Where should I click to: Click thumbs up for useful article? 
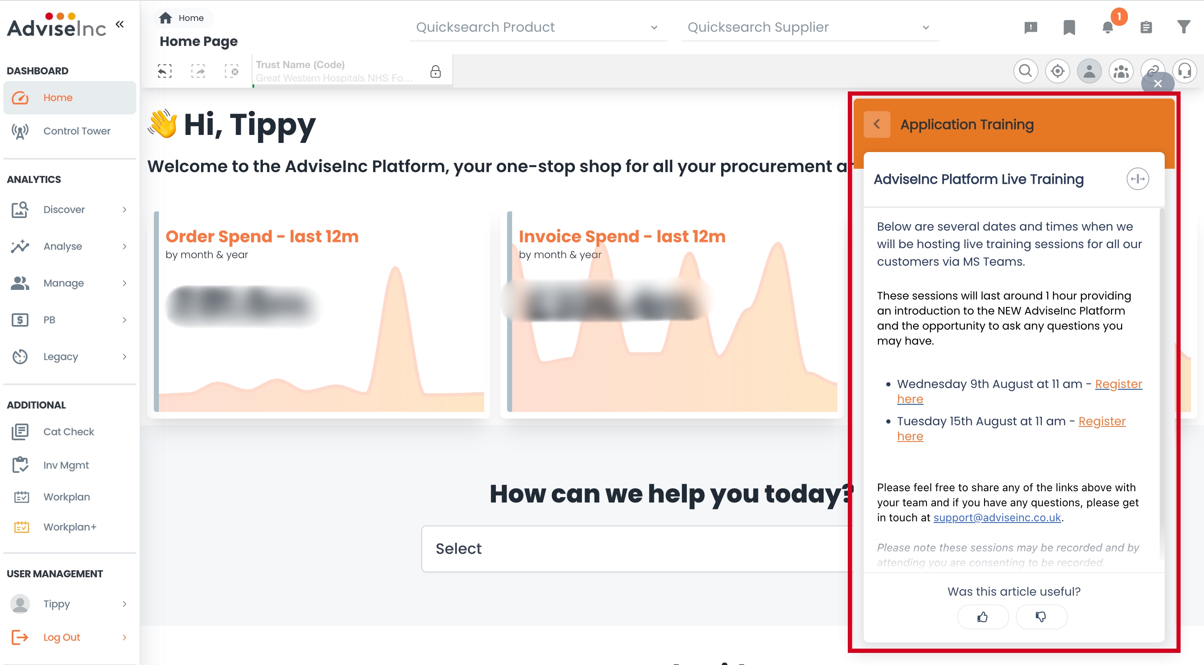(x=982, y=617)
